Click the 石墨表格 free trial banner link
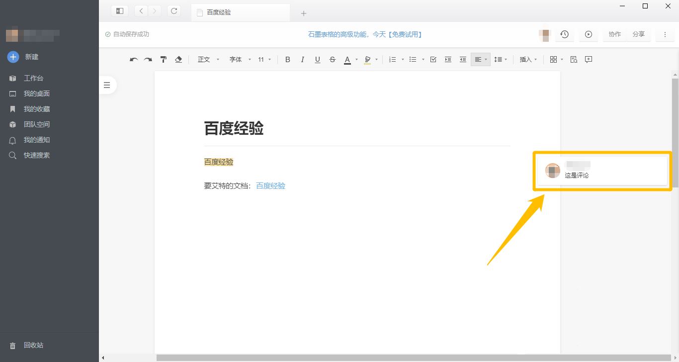Image resolution: width=679 pixels, height=362 pixels. [x=365, y=34]
